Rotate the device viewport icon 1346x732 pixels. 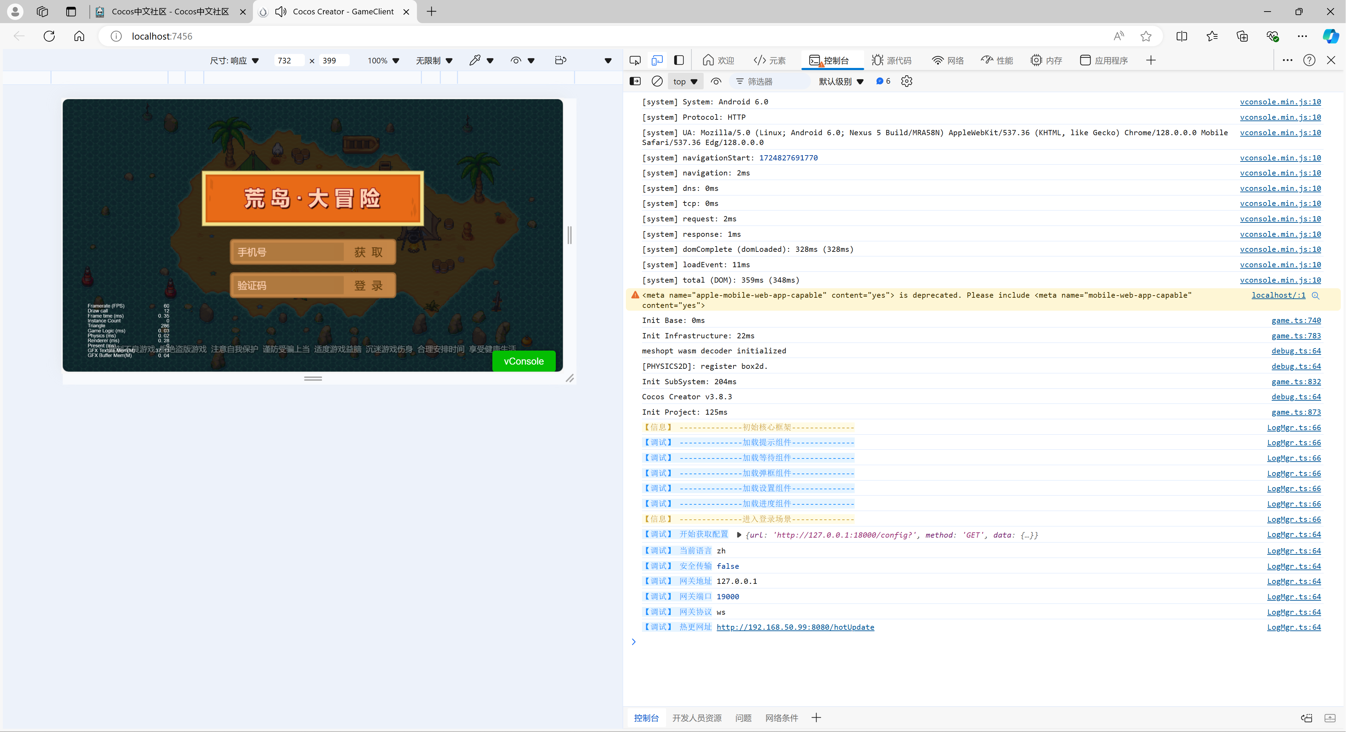point(560,61)
